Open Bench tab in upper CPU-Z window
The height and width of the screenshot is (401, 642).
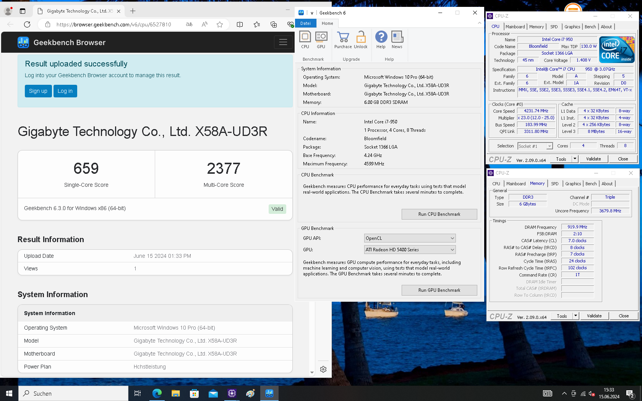[x=590, y=27]
